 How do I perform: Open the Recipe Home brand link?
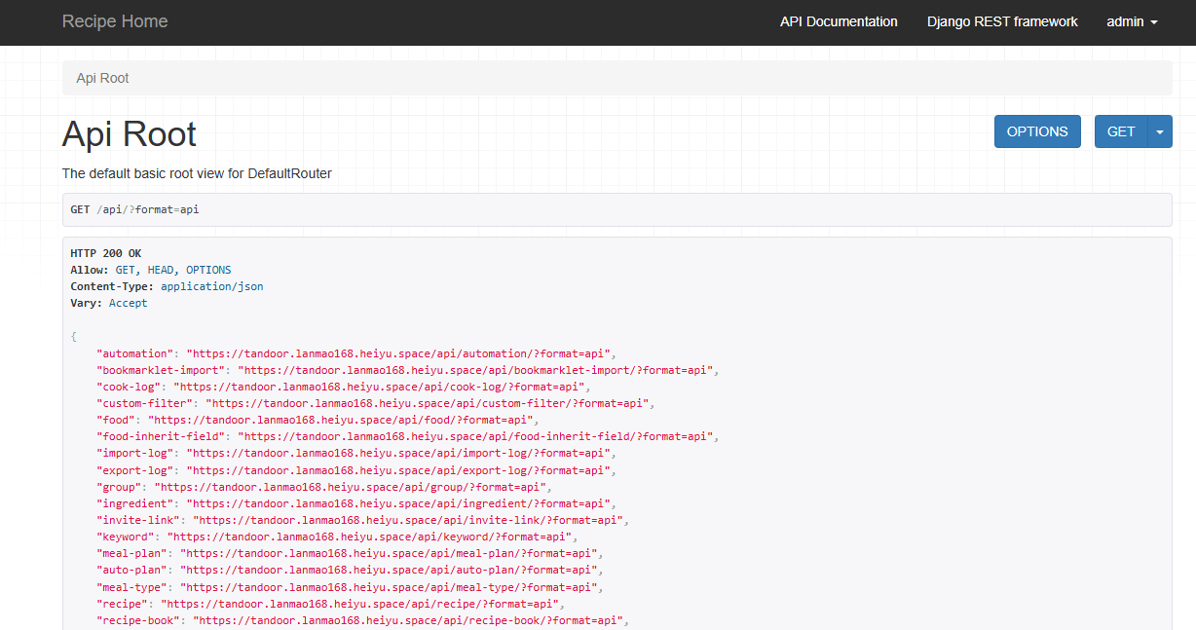click(115, 21)
